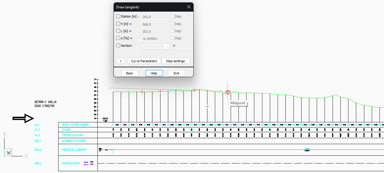Click the UCS world 'W' box icon
This screenshot has height=173, width=384.
(x=8, y=153)
